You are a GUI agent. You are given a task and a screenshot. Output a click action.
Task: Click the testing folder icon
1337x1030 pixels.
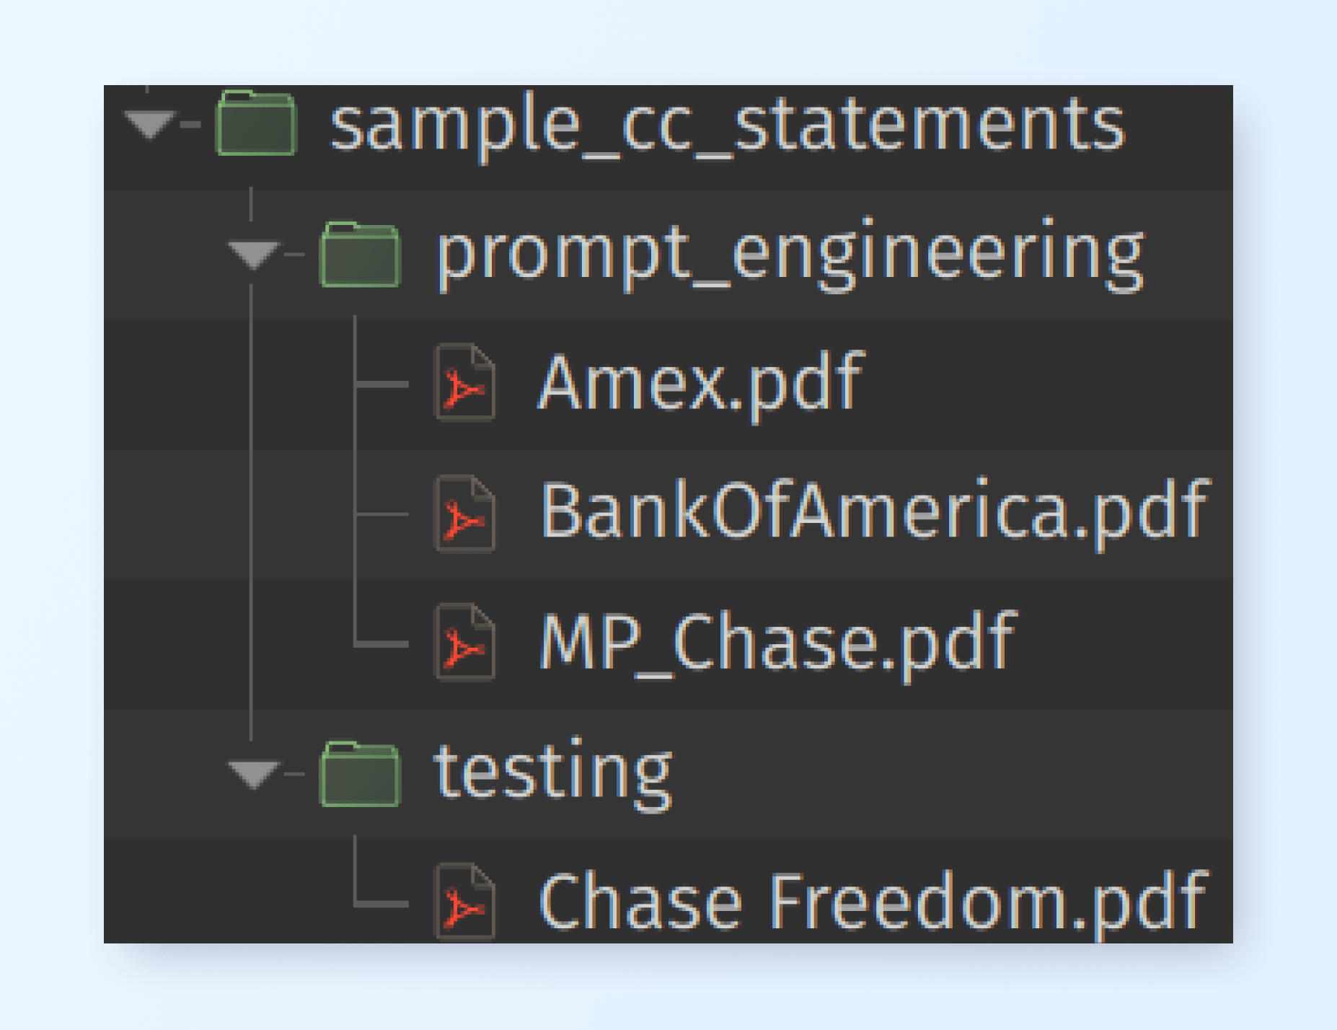[360, 773]
